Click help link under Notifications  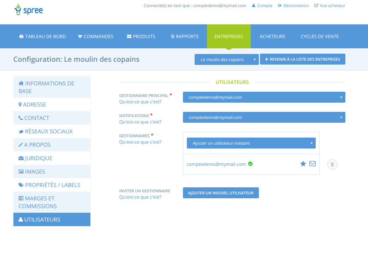click(x=140, y=122)
